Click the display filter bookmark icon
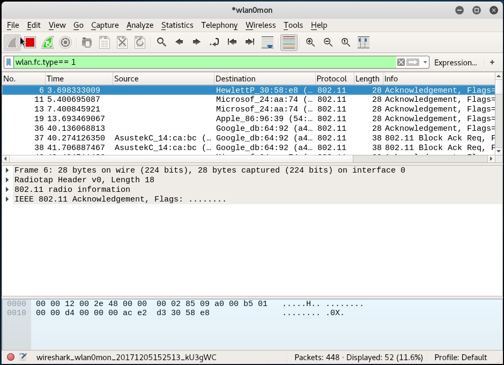The height and width of the screenshot is (365, 504). coord(9,62)
